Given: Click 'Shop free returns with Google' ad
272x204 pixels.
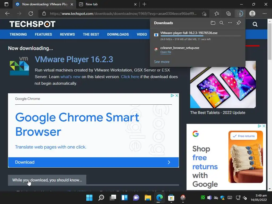Looking at the screenshot, I should coord(226,157).
